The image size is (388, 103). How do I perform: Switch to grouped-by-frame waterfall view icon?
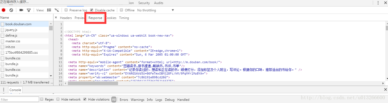57,10
